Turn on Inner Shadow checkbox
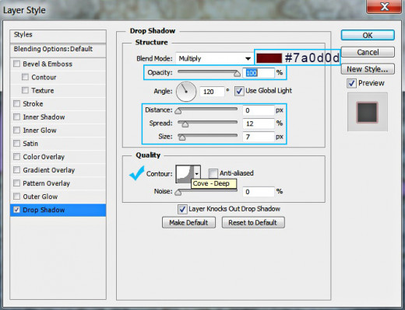The width and height of the screenshot is (405, 310). pyautogui.click(x=17, y=117)
